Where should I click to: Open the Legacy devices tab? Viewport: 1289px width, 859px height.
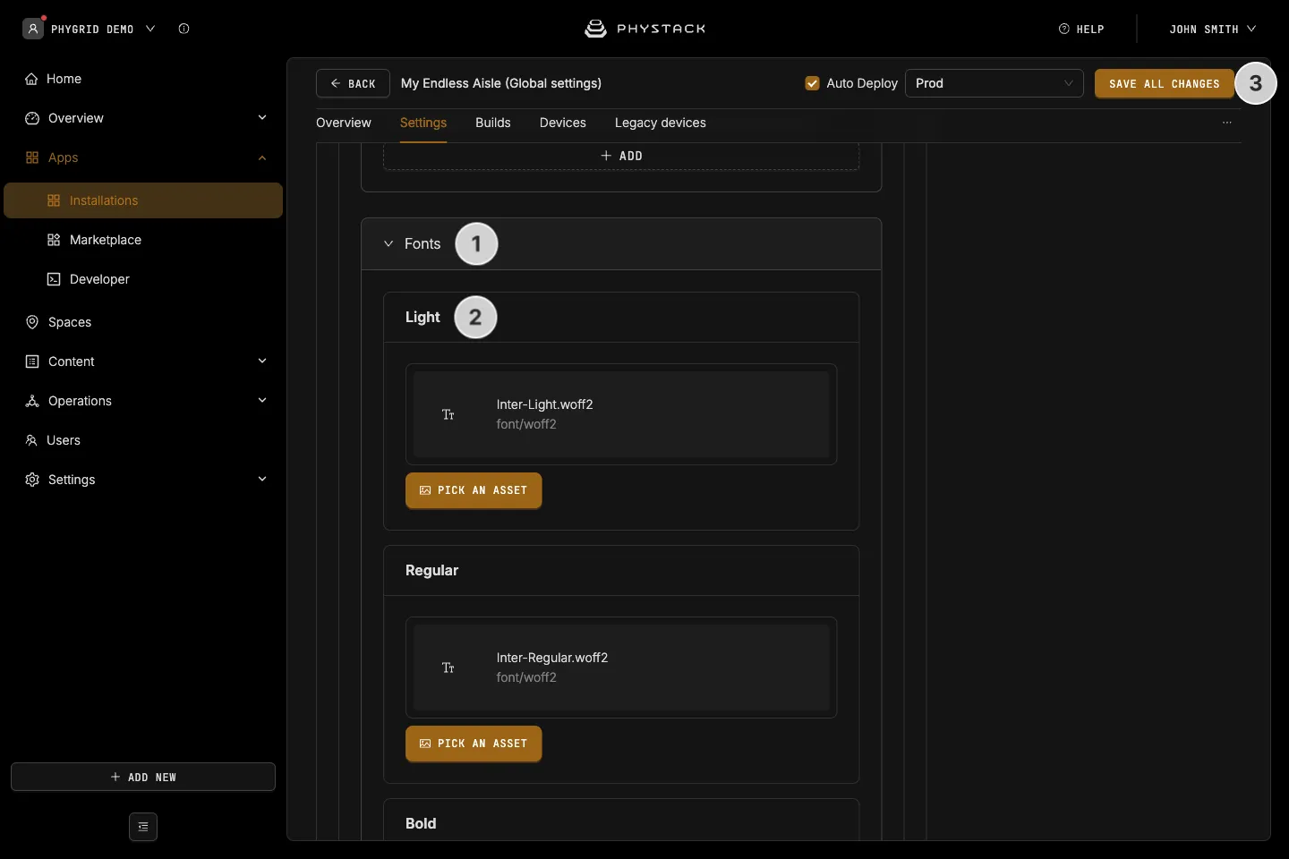click(661, 123)
